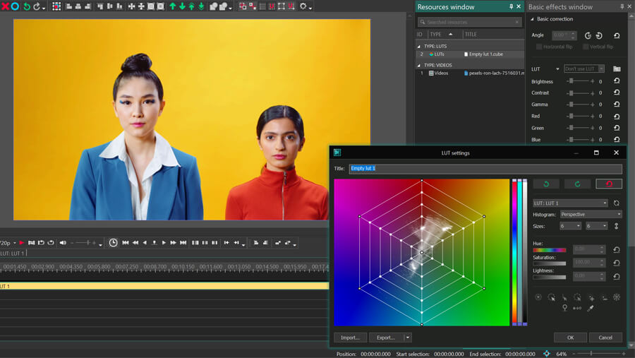The width and height of the screenshot is (635, 358).
Task: Click the Hue color bar slider
Action: point(549,250)
